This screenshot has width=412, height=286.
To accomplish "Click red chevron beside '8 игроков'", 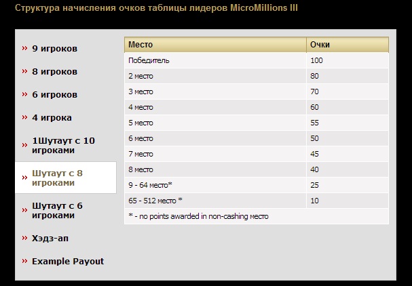I will point(24,71).
